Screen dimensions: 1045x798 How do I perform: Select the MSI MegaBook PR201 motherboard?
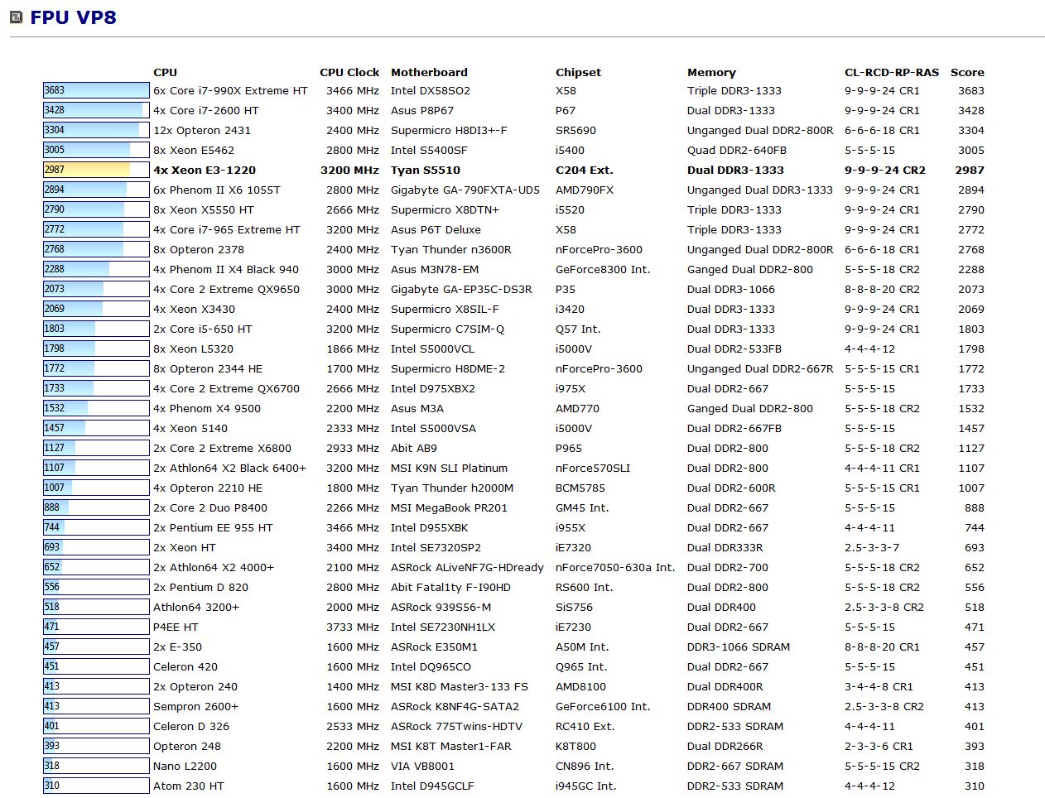(x=449, y=507)
